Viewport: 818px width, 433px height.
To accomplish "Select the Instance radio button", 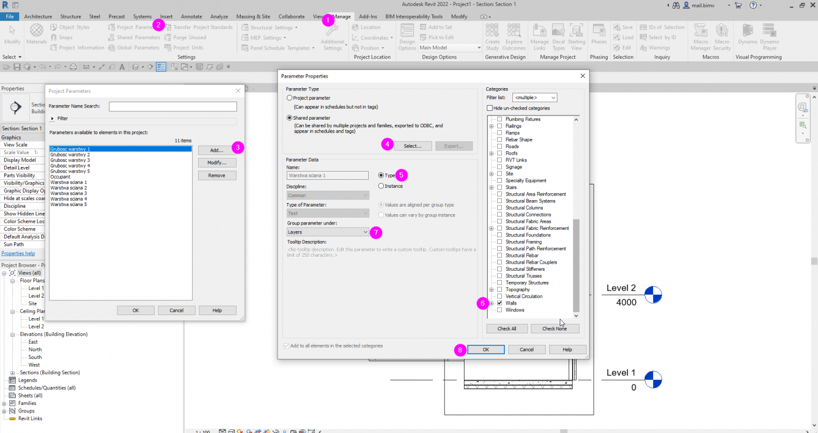I will click(x=382, y=186).
